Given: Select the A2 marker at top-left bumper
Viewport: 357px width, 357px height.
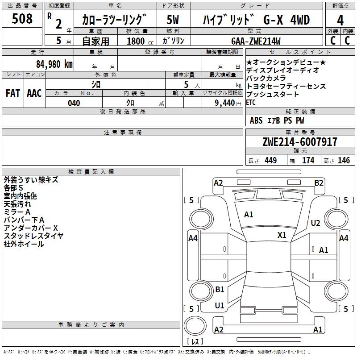Looking at the screenshot, I should point(218,183).
